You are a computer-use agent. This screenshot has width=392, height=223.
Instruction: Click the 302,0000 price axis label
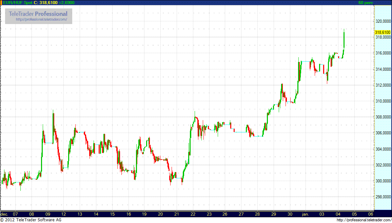pyautogui.click(x=384, y=165)
